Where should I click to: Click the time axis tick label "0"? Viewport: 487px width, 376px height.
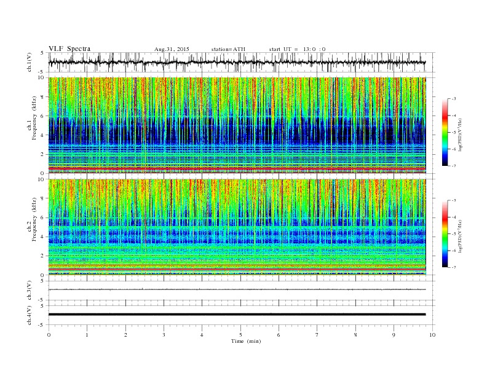49,335
